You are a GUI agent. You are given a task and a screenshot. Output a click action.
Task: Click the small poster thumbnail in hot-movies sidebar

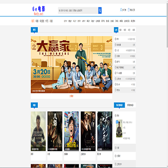click(x=119, y=128)
